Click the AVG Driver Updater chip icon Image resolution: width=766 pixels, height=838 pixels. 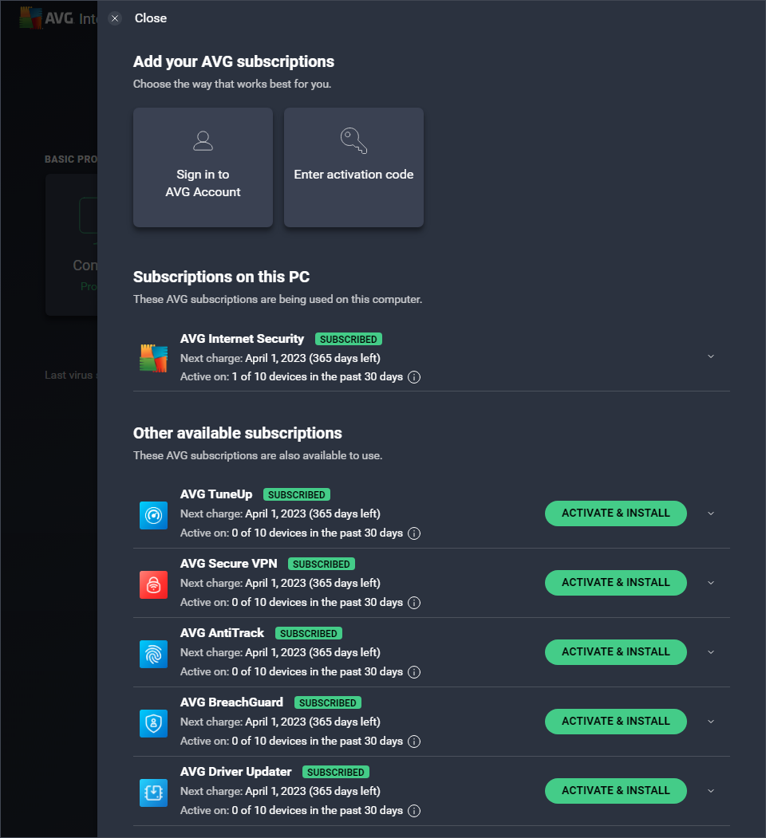[x=153, y=793]
